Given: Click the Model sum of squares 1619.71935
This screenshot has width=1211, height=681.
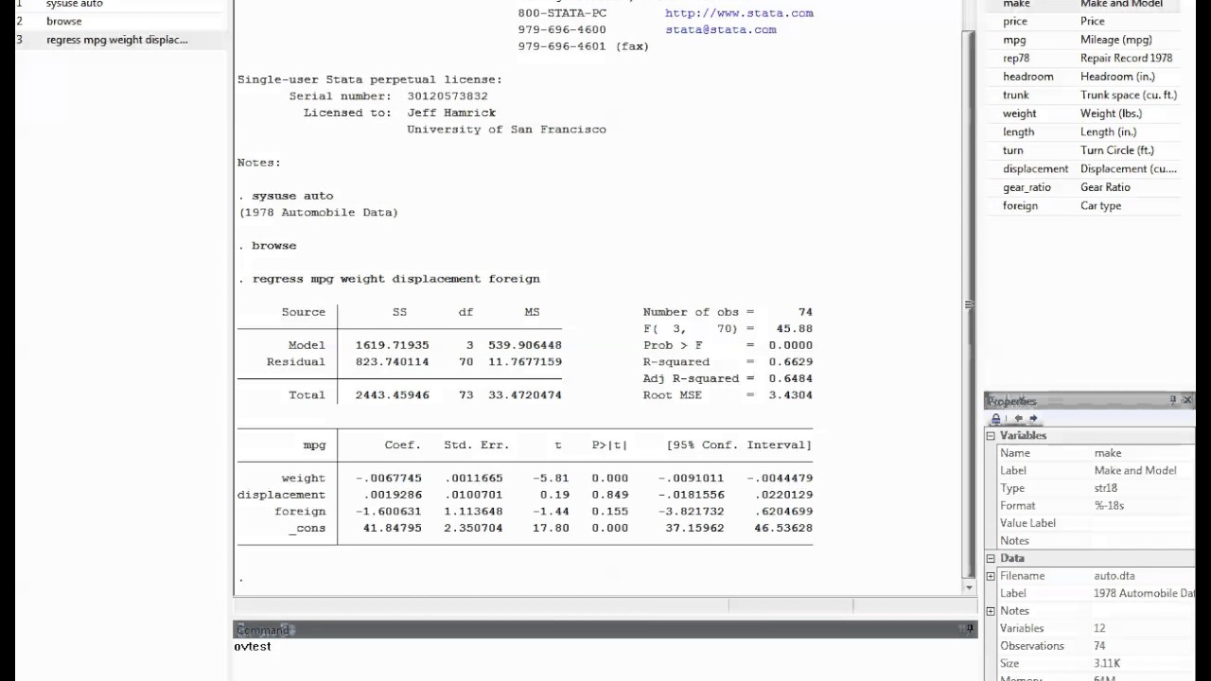Looking at the screenshot, I should (392, 345).
